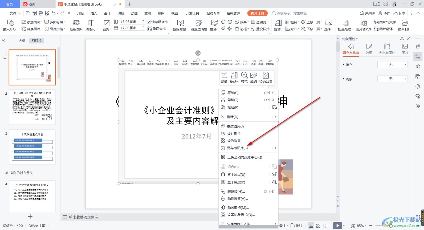Open Effects (效果) tab in object properties

pos(369,49)
